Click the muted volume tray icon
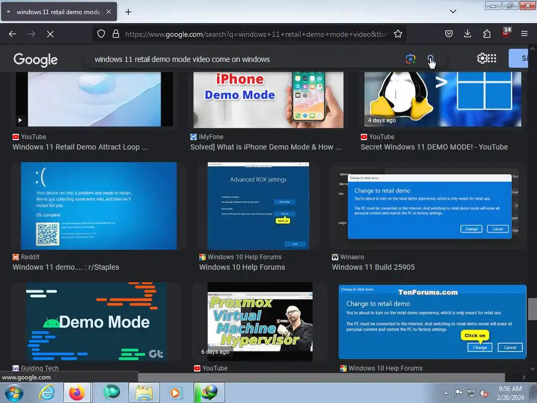The width and height of the screenshot is (537, 403). [484, 393]
